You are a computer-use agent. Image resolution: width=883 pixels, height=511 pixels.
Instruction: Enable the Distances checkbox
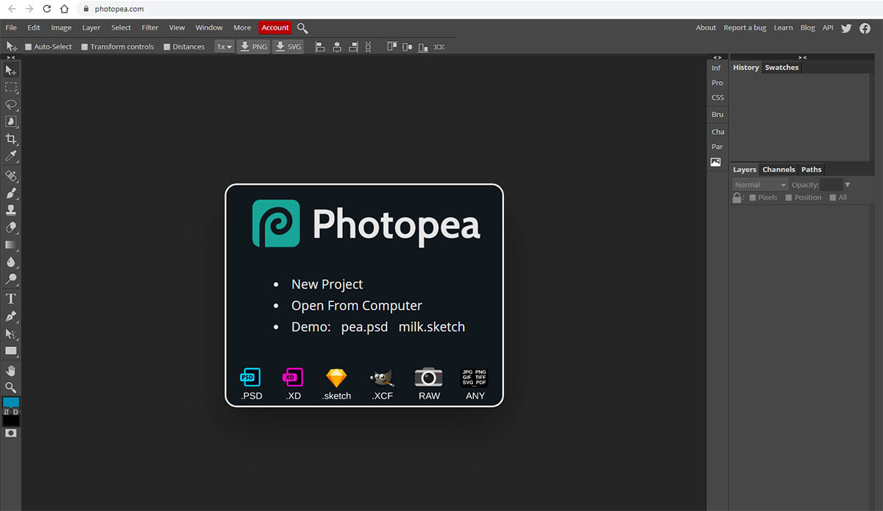tap(167, 47)
